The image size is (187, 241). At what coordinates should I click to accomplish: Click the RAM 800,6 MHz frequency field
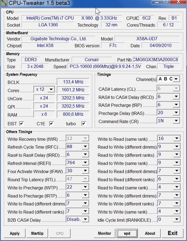(x=73, y=114)
